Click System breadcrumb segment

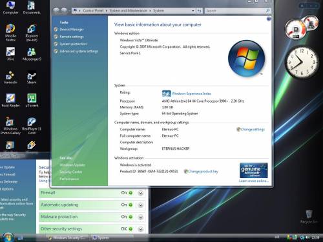point(159,10)
